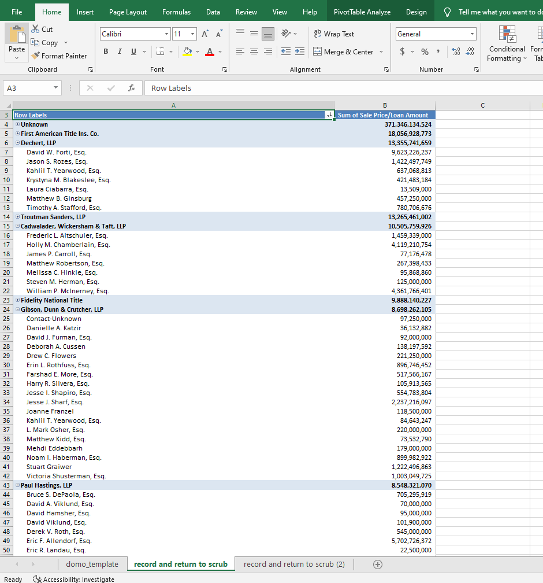Expand the Fidelity National Title group

point(17,300)
